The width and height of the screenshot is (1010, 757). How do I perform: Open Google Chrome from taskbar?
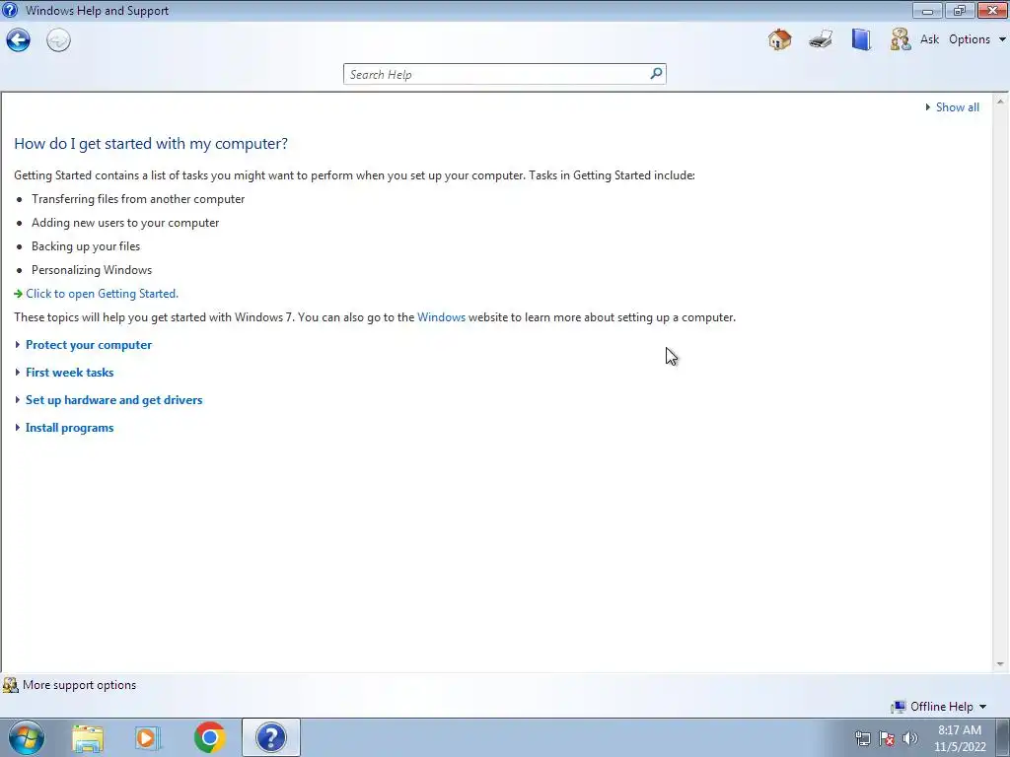pyautogui.click(x=209, y=737)
